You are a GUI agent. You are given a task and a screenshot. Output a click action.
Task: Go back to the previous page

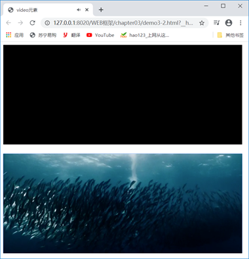[x=9, y=23]
